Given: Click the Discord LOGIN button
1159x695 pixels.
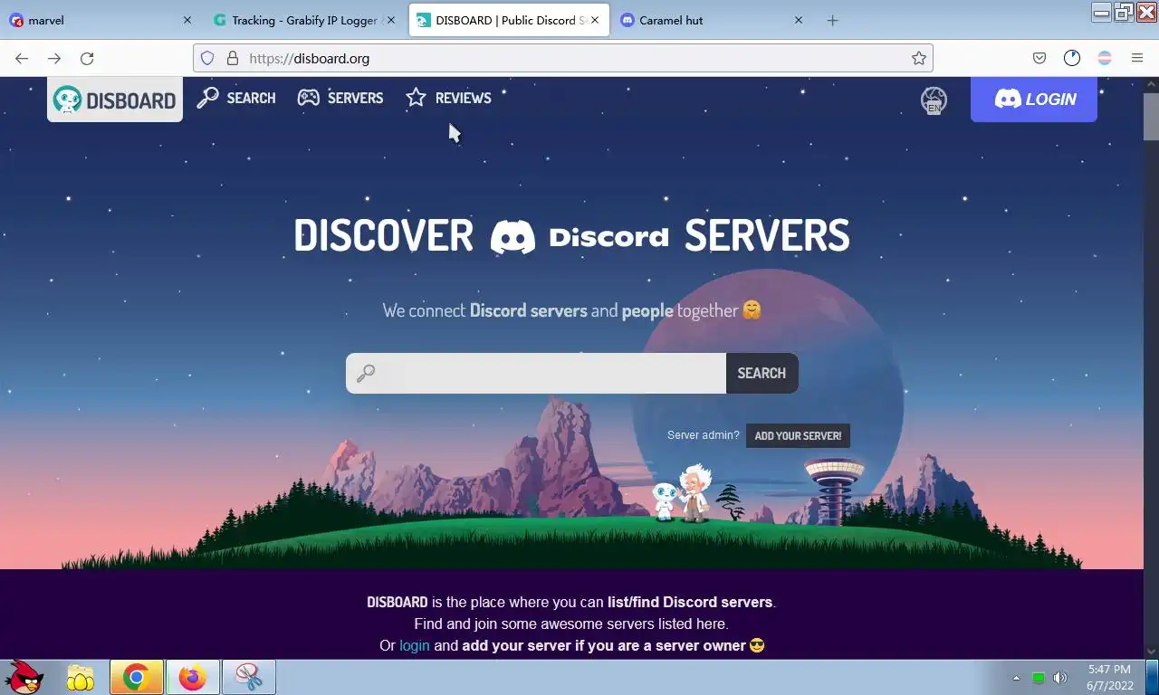Looking at the screenshot, I should [1034, 100].
